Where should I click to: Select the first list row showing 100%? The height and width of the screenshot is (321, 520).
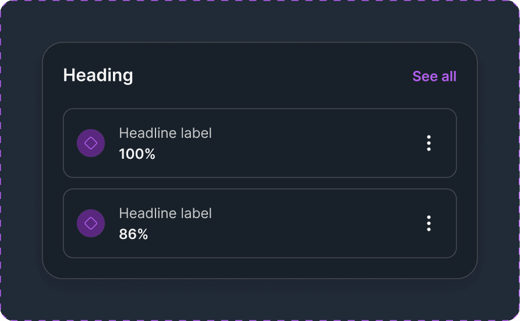(291, 143)
